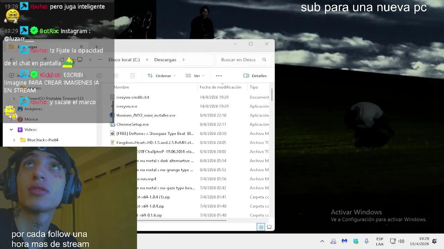
Task: Open the notifications bell icon
Action: [434, 241]
